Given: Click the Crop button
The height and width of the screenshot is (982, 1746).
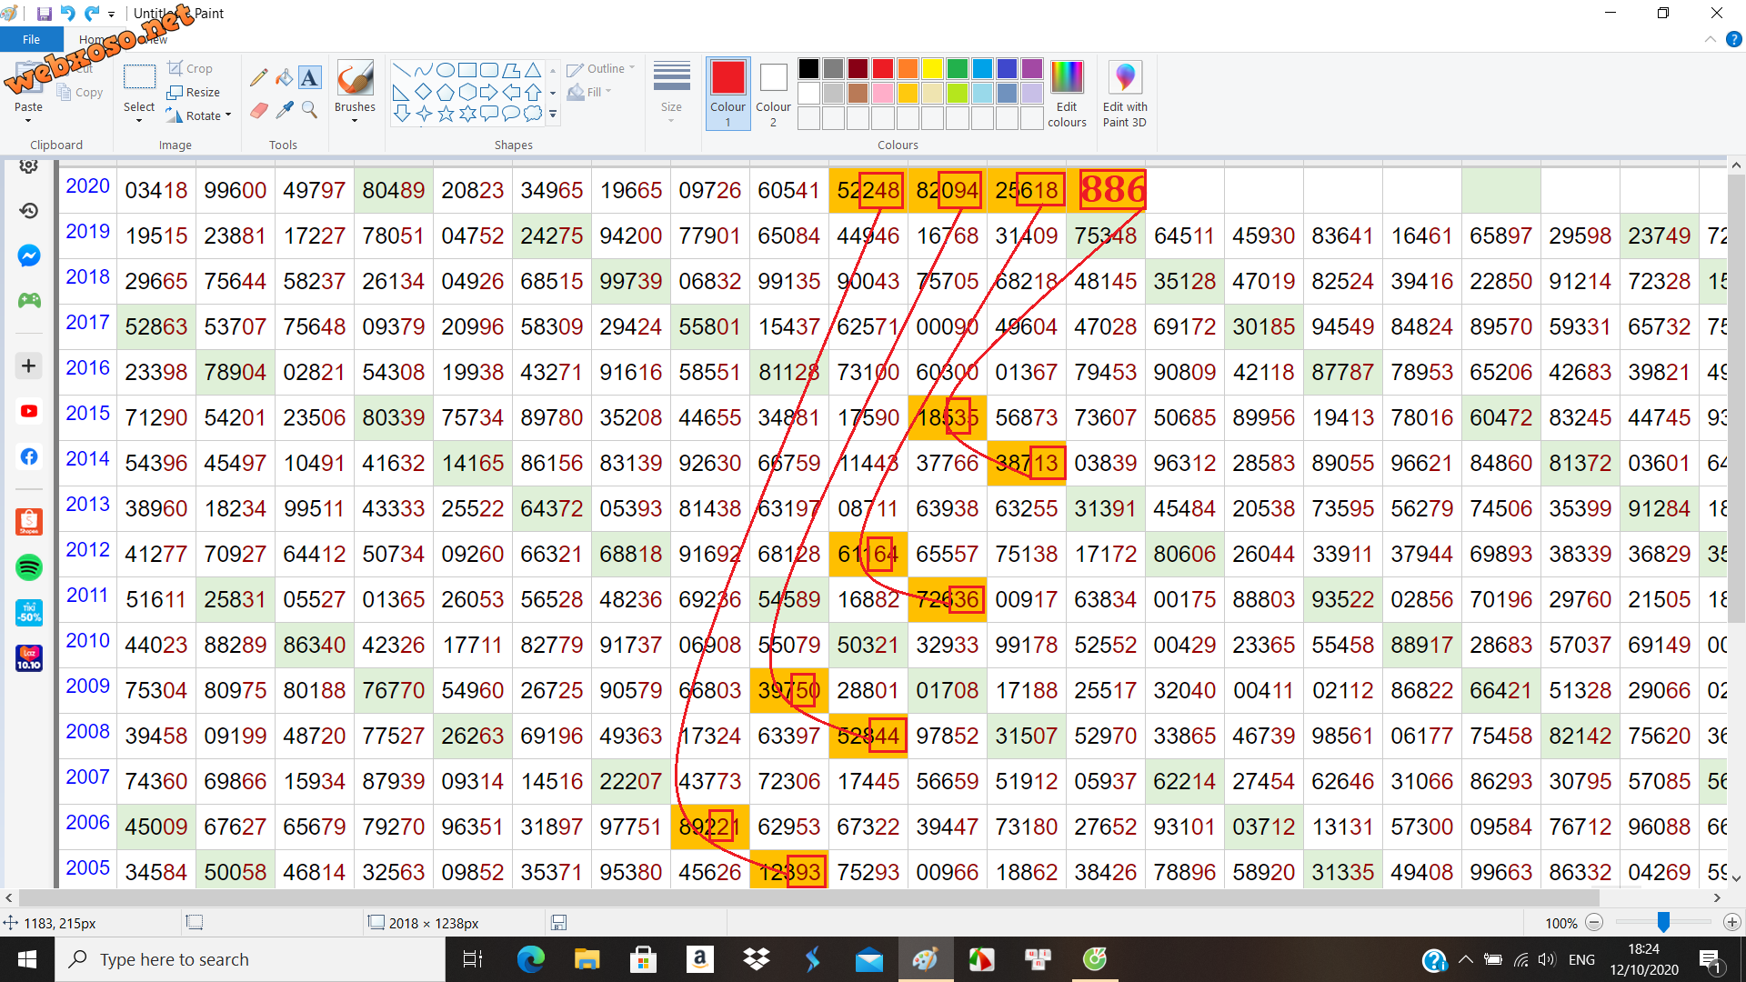Looking at the screenshot, I should pos(190,68).
